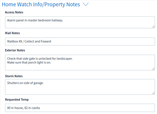Select the Exterior Notes label
157x114 pixels.
coord(15,50)
